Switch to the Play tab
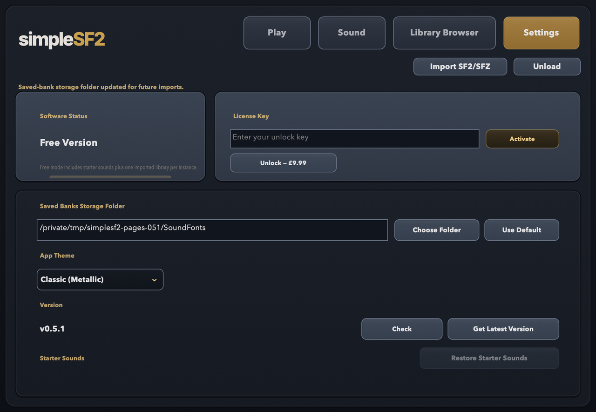The height and width of the screenshot is (412, 596). (277, 33)
